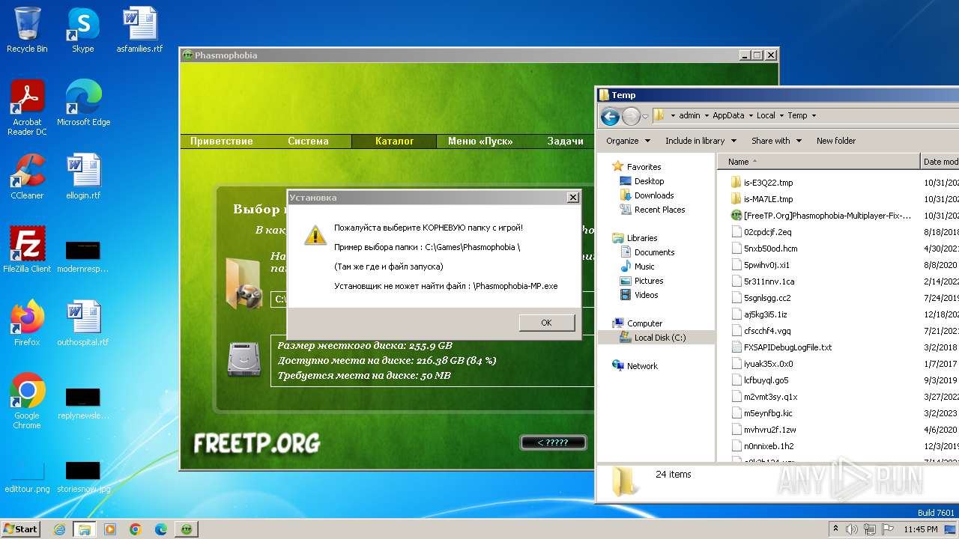Select outhospital.rtf desktop file
Image resolution: width=959 pixels, height=539 pixels.
[x=83, y=323]
